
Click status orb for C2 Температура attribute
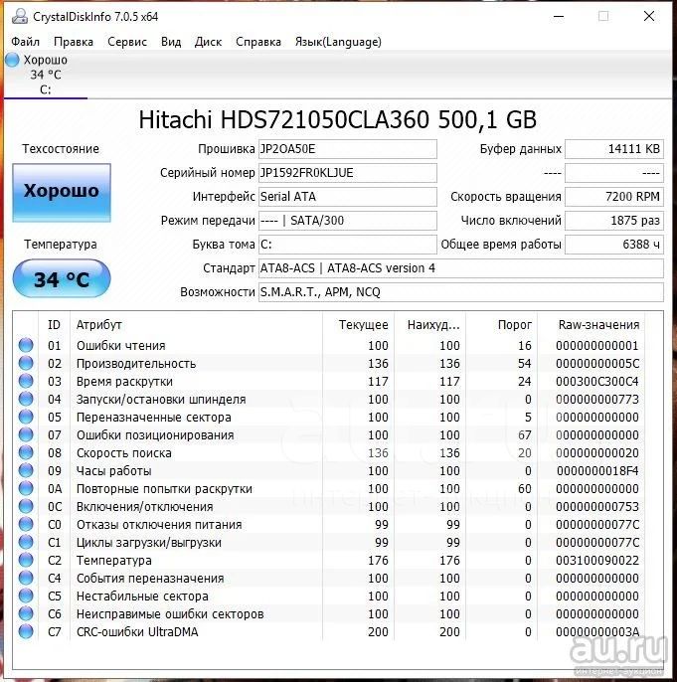[x=26, y=561]
